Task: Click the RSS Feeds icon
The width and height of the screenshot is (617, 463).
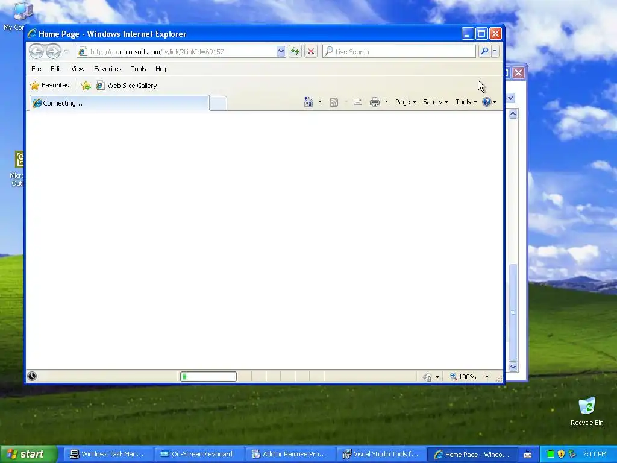Action: (x=334, y=102)
